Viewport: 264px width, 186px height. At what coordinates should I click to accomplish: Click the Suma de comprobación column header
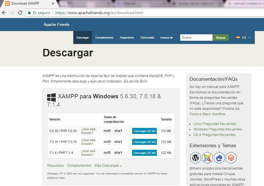click(x=114, y=119)
